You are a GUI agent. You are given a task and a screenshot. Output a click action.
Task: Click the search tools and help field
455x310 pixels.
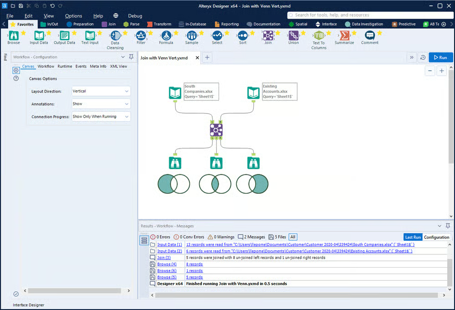(x=370, y=15)
